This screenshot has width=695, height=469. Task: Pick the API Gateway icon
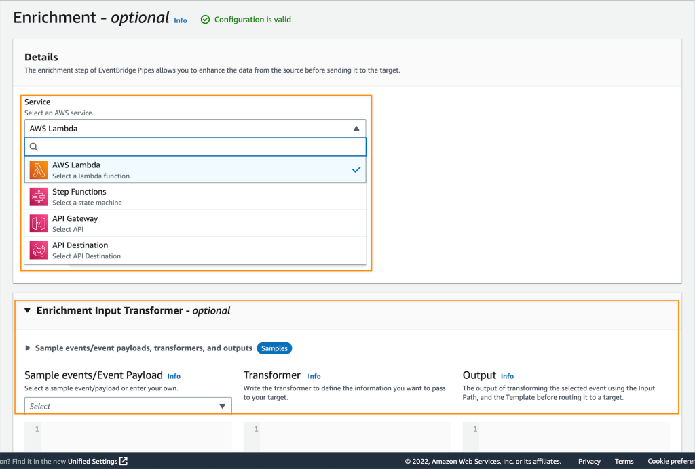[39, 224]
